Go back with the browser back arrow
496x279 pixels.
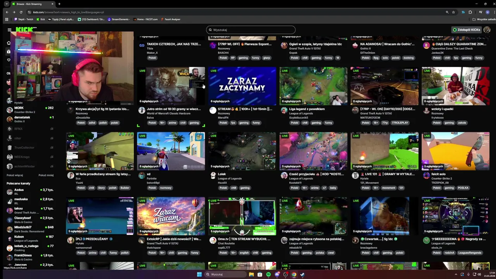tap(7, 12)
